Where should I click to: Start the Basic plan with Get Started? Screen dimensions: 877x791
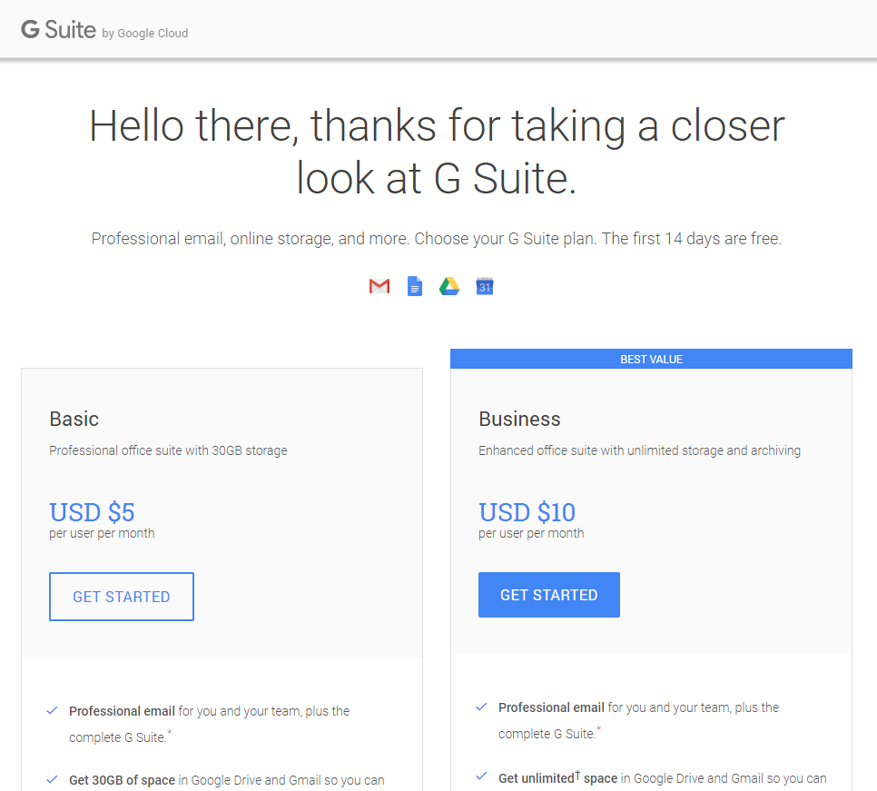122,597
